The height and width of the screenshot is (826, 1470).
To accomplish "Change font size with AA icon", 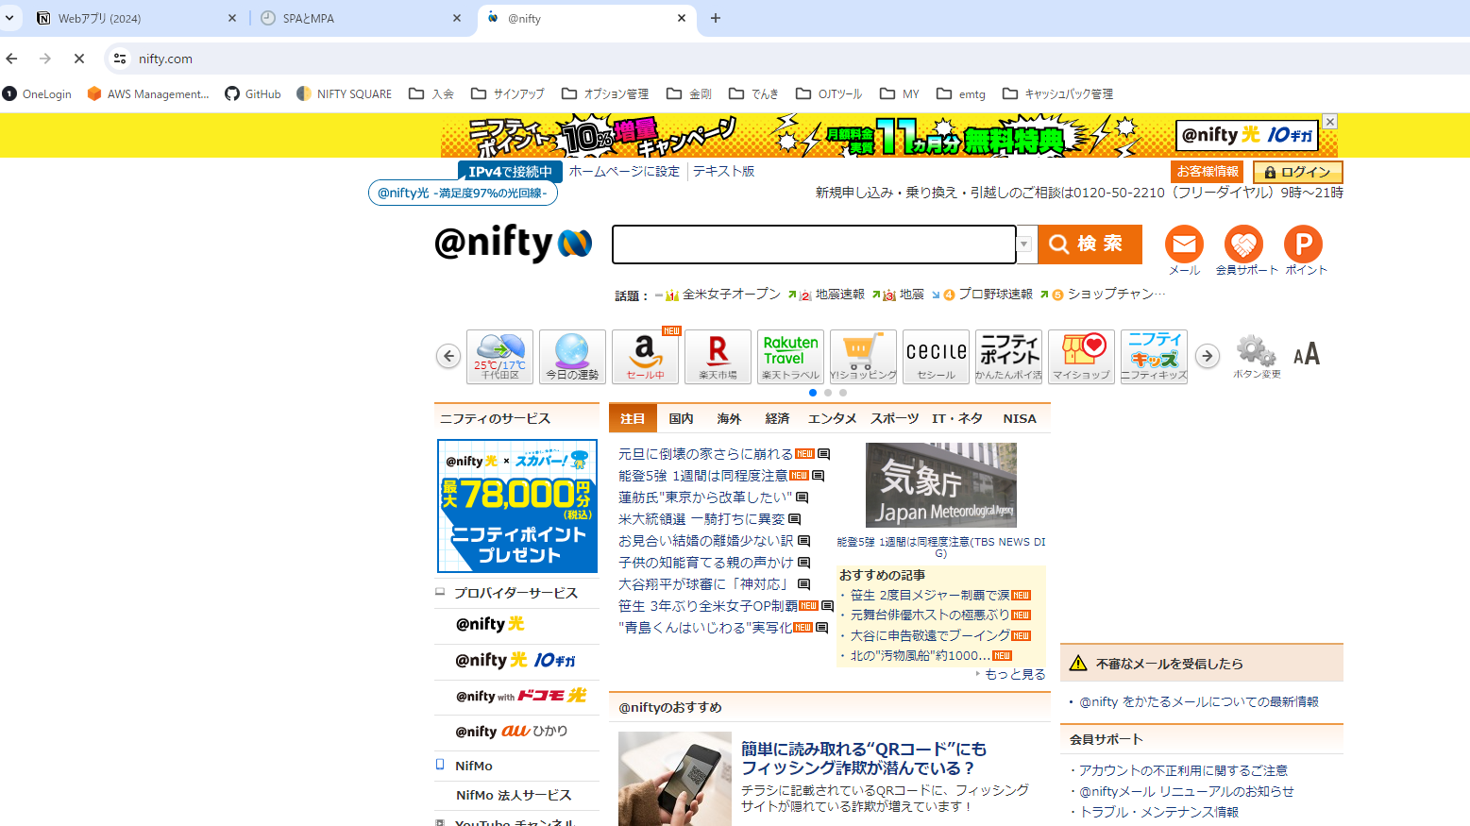I will coord(1307,355).
